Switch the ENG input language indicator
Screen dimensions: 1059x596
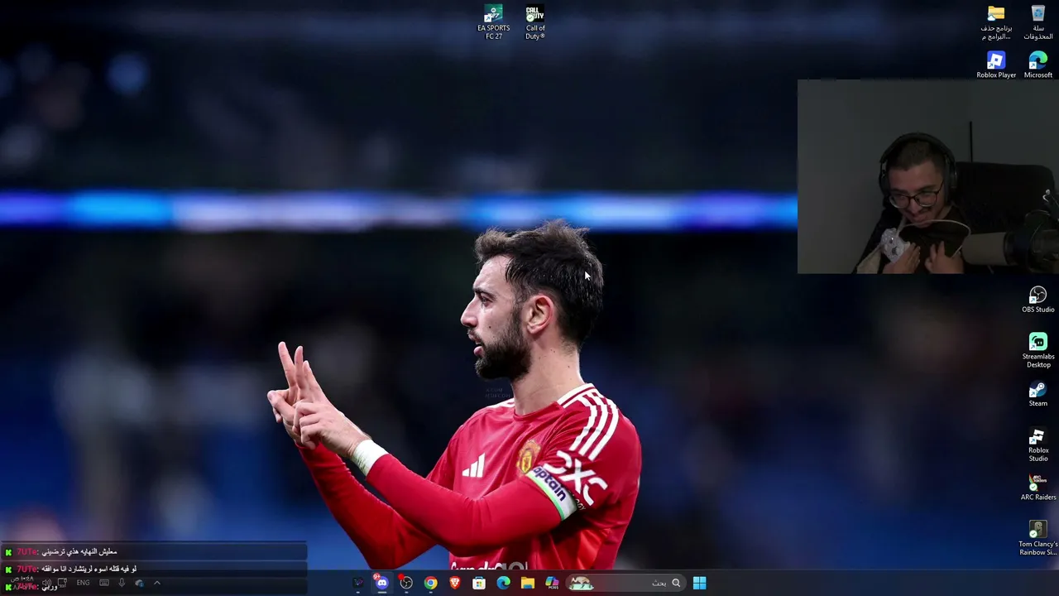click(x=83, y=583)
